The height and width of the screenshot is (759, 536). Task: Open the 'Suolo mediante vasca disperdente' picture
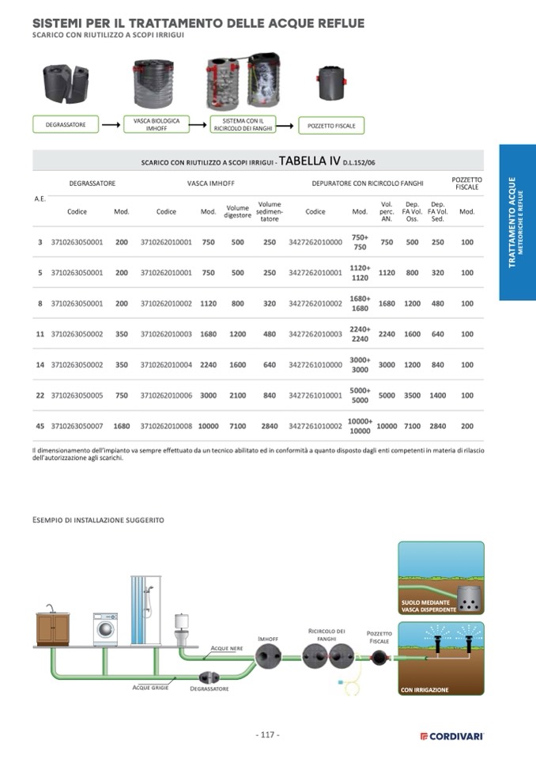[x=441, y=578]
